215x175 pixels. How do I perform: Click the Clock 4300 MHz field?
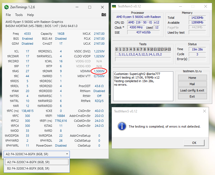[136, 27]
